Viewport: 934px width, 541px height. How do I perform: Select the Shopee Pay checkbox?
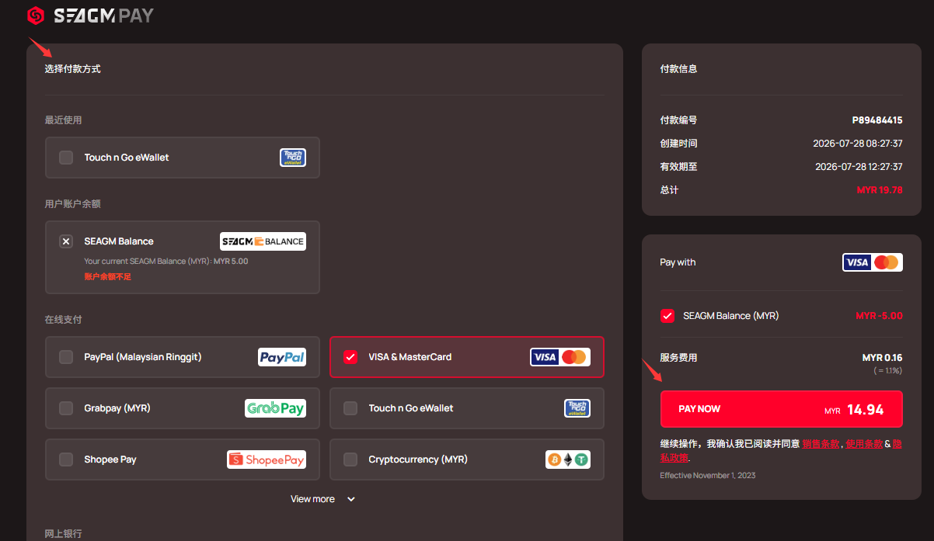pyautogui.click(x=66, y=460)
